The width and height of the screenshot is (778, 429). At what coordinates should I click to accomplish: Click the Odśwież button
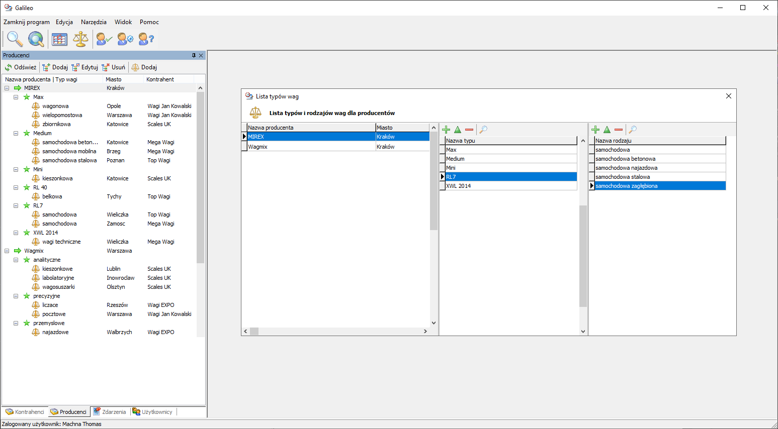click(x=21, y=67)
